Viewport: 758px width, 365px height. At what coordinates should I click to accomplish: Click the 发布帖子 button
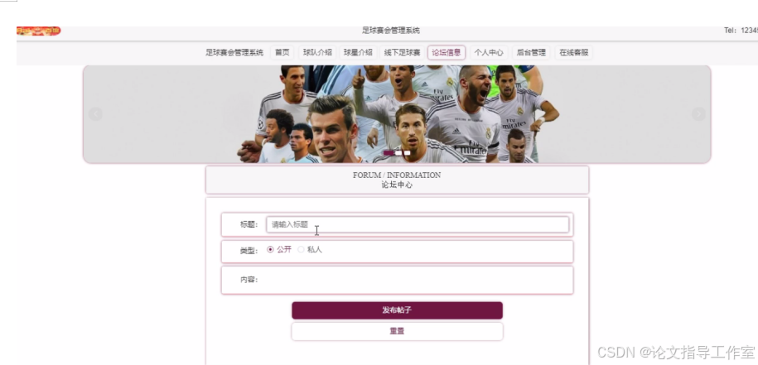click(x=397, y=310)
